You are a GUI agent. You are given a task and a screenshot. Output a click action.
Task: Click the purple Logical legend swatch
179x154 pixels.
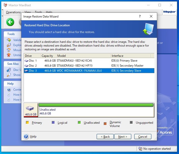click(53, 122)
